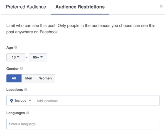The image size is (167, 135).
Task: Open the minimum age 13 dropdown
Action: pyautogui.click(x=16, y=57)
